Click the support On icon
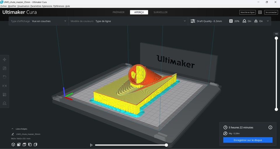Image resolution: width=280 pixels, height=149 pixels. pyautogui.click(x=244, y=21)
